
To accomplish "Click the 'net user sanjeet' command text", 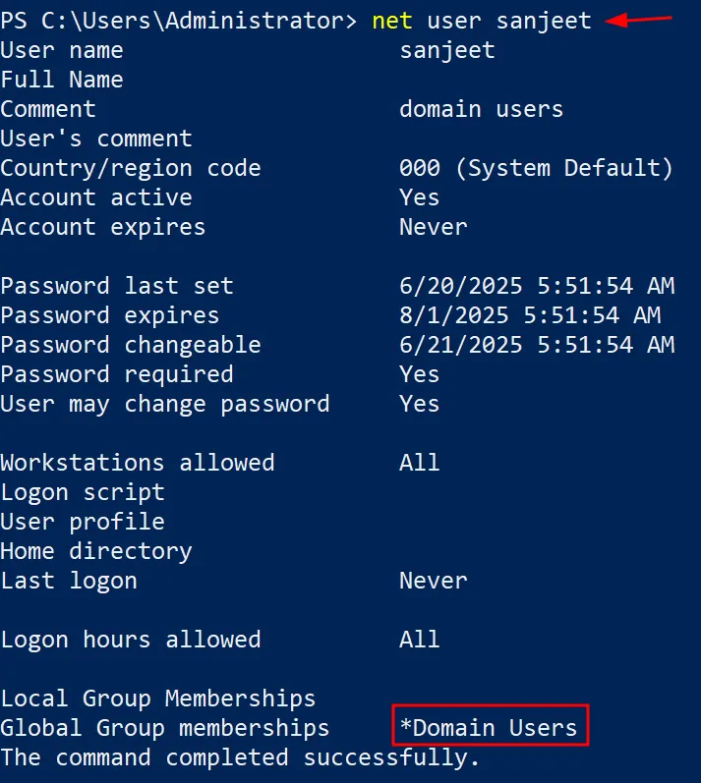I will (482, 21).
